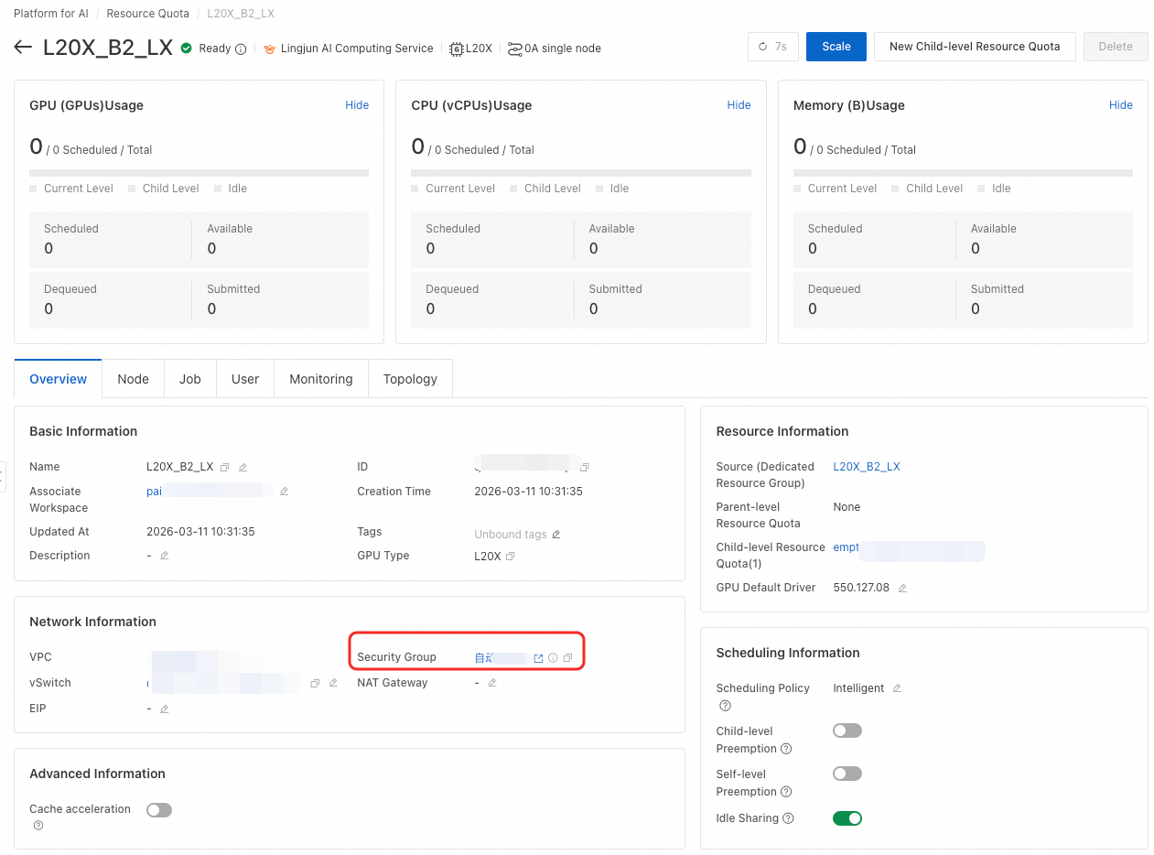Copy the GPU Type L20X value

(511, 557)
